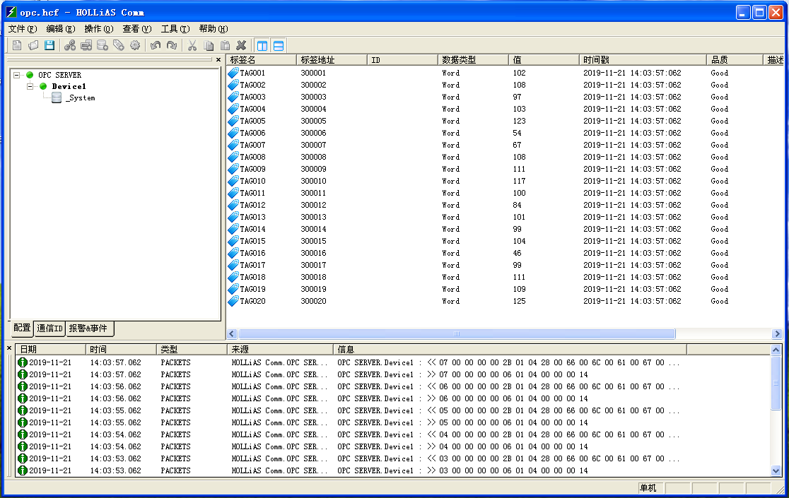
Task: Click the 信息 log column header
Action: tap(510, 349)
